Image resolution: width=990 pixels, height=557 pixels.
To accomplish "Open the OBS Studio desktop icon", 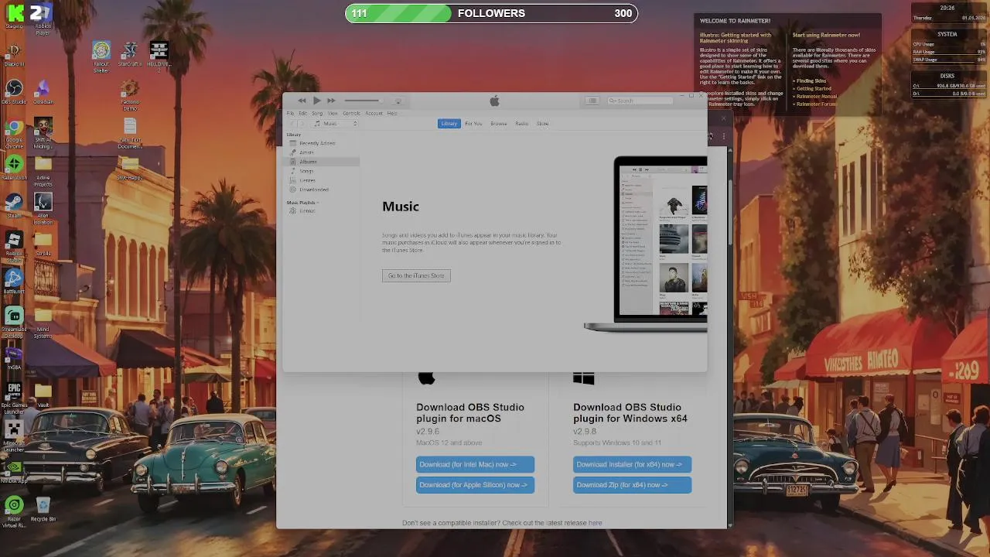I will pos(14,93).
